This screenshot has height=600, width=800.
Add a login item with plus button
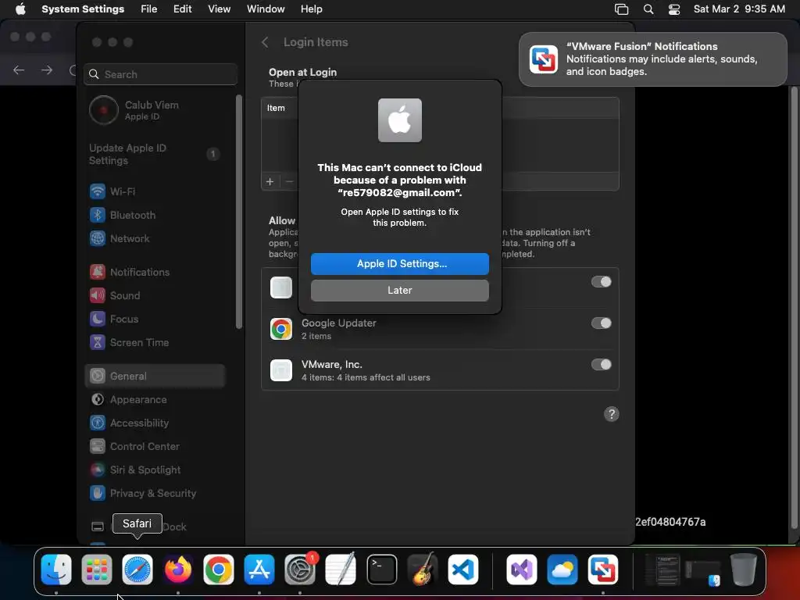click(270, 181)
